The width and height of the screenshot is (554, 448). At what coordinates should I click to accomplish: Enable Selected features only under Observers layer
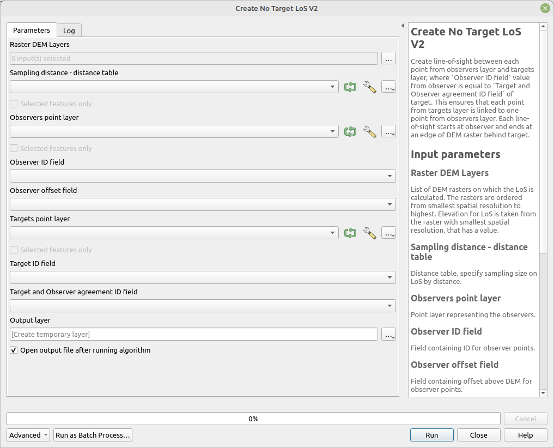click(x=13, y=148)
